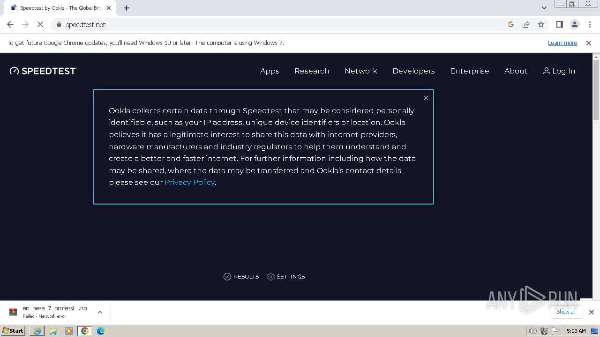View site information lock icon
The image size is (600, 337).
click(x=59, y=24)
